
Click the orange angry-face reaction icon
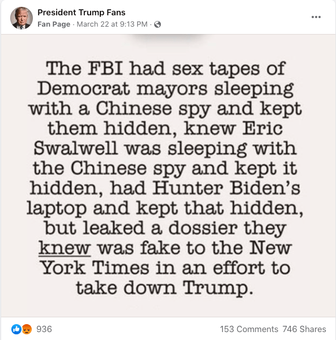[27, 329]
